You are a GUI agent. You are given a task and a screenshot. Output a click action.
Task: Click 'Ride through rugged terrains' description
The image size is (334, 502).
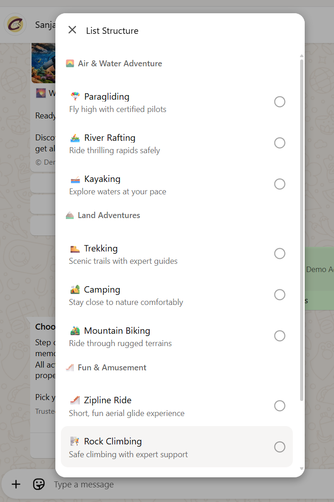[120, 343]
